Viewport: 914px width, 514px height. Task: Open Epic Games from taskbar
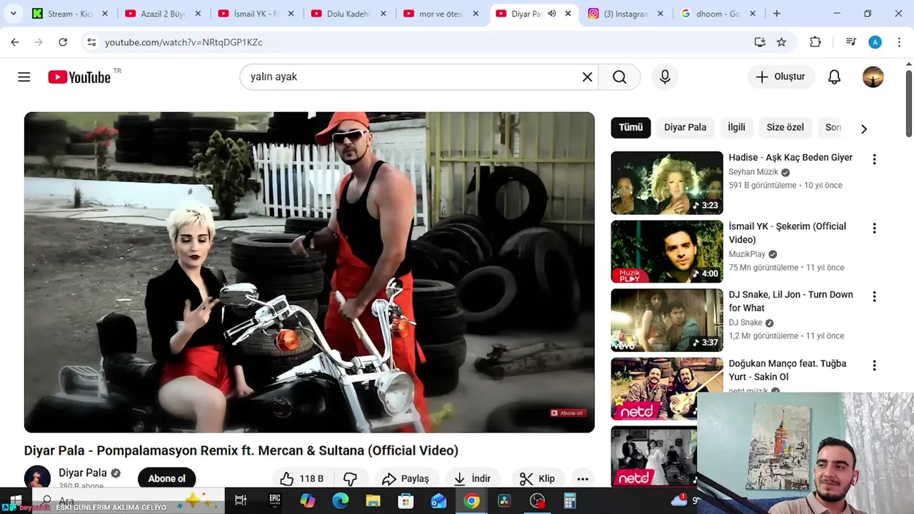[x=275, y=500]
